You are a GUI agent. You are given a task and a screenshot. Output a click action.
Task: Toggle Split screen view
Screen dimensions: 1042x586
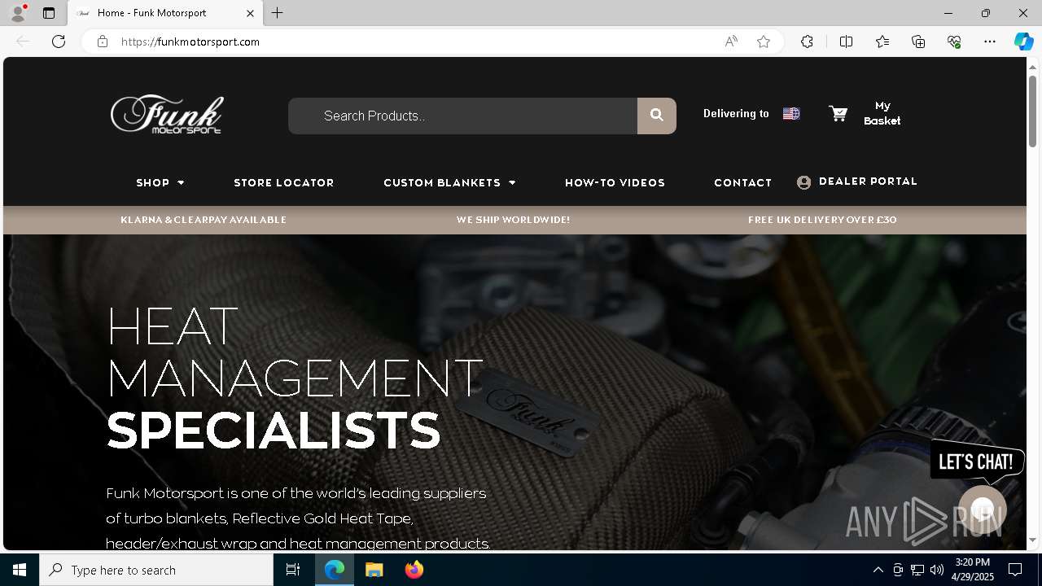click(846, 42)
